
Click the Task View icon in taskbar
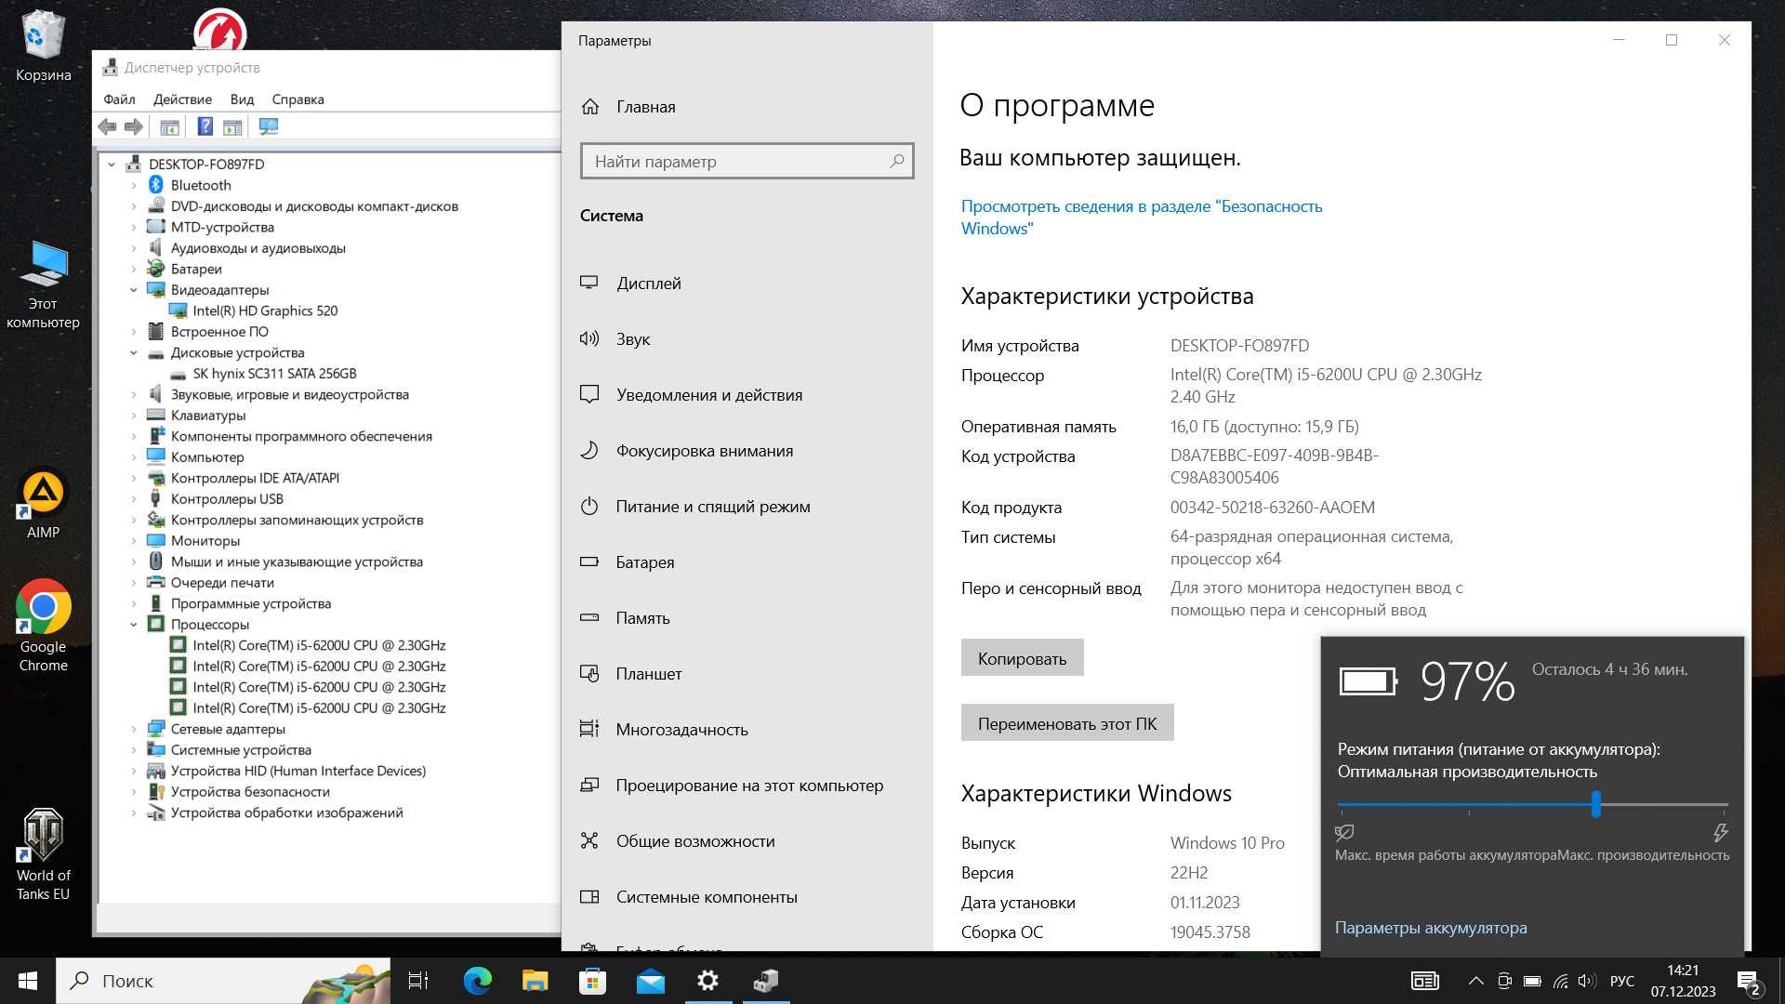pyautogui.click(x=419, y=981)
